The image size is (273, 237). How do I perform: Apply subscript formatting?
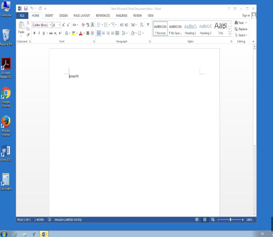pyautogui.click(x=55, y=33)
